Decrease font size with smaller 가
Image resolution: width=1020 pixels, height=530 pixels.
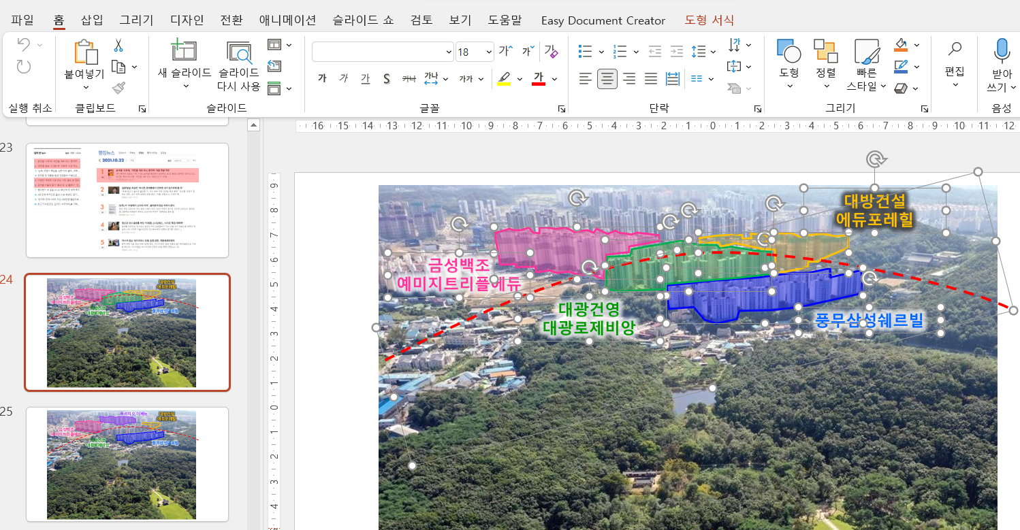pos(528,51)
